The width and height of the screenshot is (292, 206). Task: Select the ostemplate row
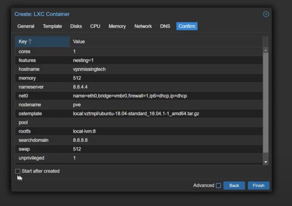[139, 114]
